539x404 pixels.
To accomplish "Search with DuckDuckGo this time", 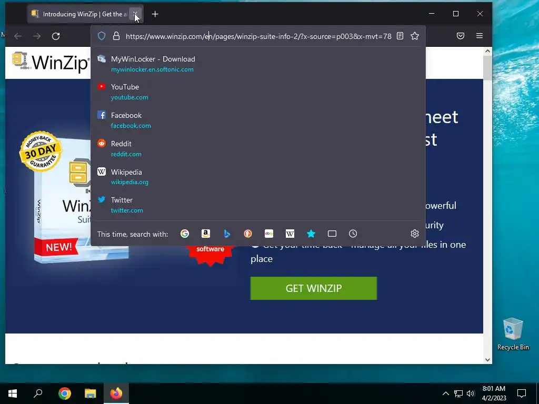I will tap(248, 234).
